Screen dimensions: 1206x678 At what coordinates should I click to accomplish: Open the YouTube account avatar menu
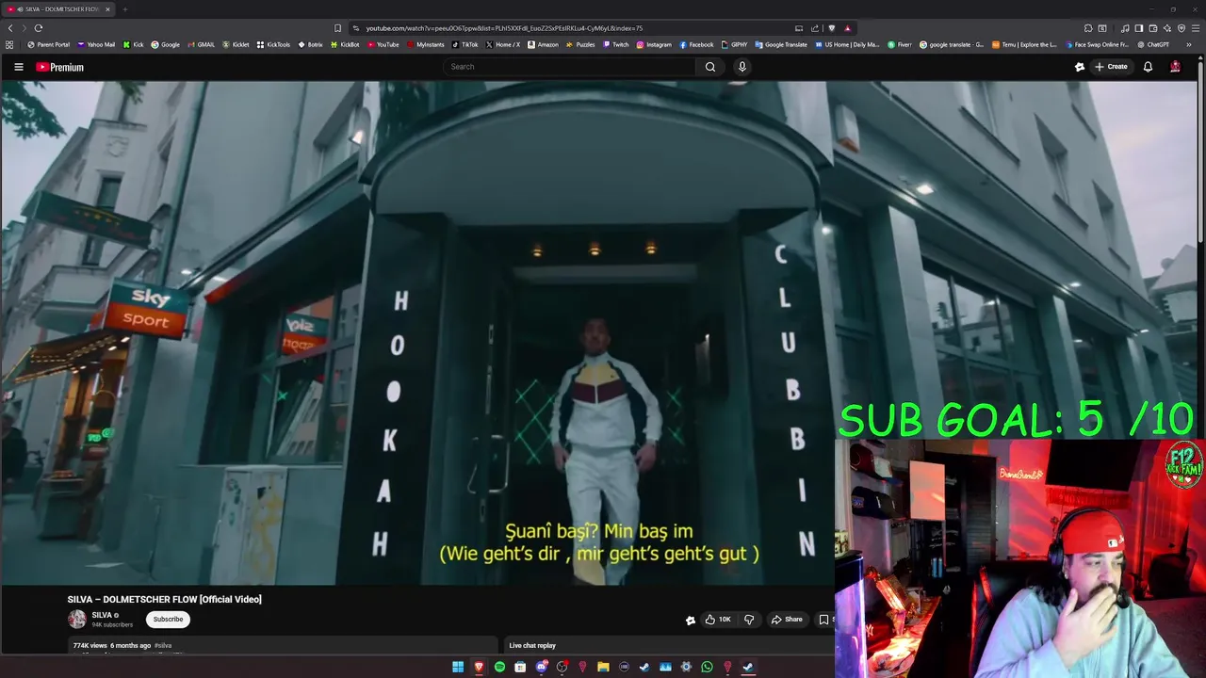(x=1175, y=67)
